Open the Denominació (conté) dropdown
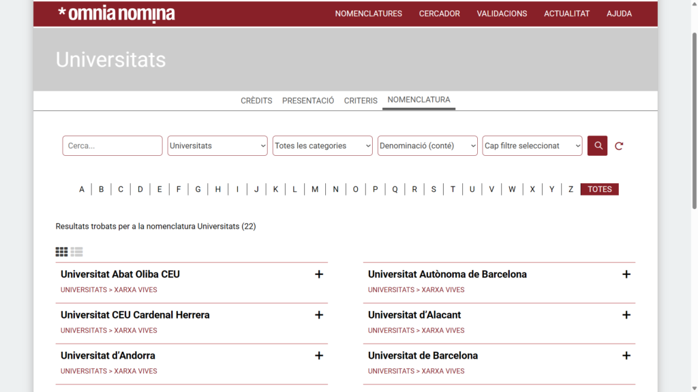 coord(427,146)
